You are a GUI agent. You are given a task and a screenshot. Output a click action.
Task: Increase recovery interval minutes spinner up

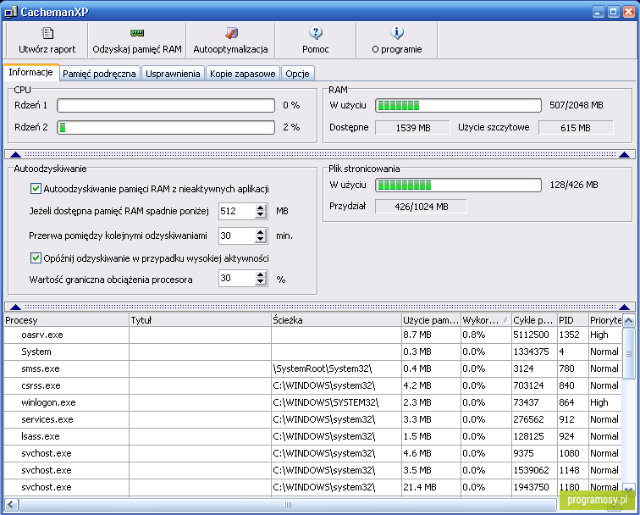point(261,232)
